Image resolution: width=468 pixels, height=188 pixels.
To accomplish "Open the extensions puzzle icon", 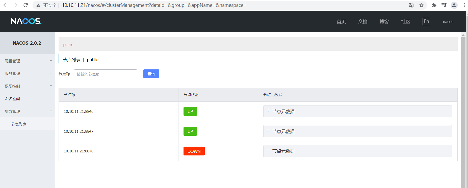I will pyautogui.click(x=434, y=5).
